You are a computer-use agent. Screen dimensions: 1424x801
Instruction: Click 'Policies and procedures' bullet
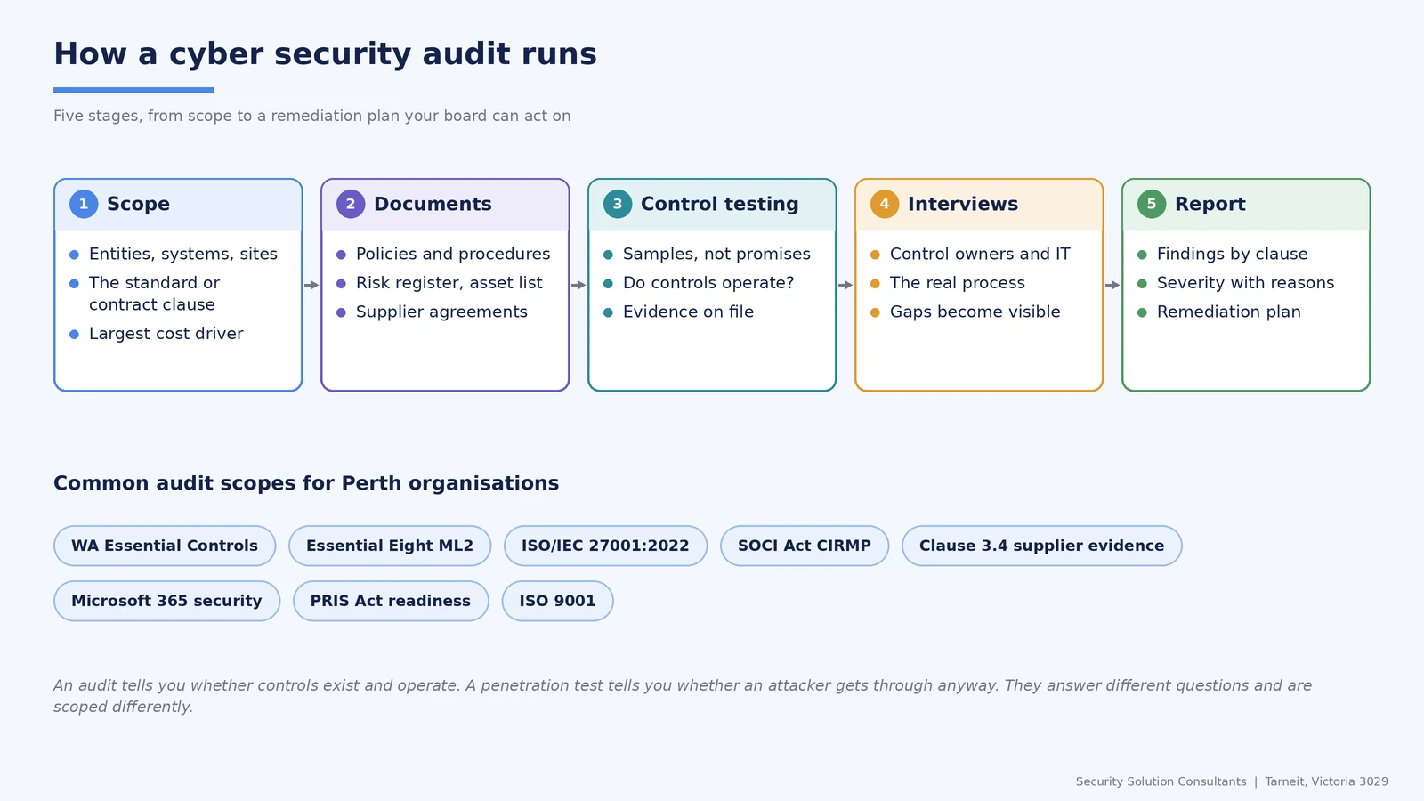(x=453, y=255)
